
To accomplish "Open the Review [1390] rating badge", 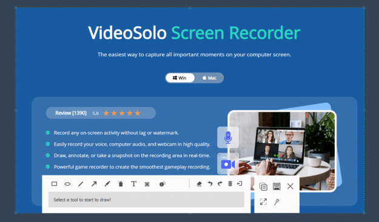I will [x=101, y=113].
